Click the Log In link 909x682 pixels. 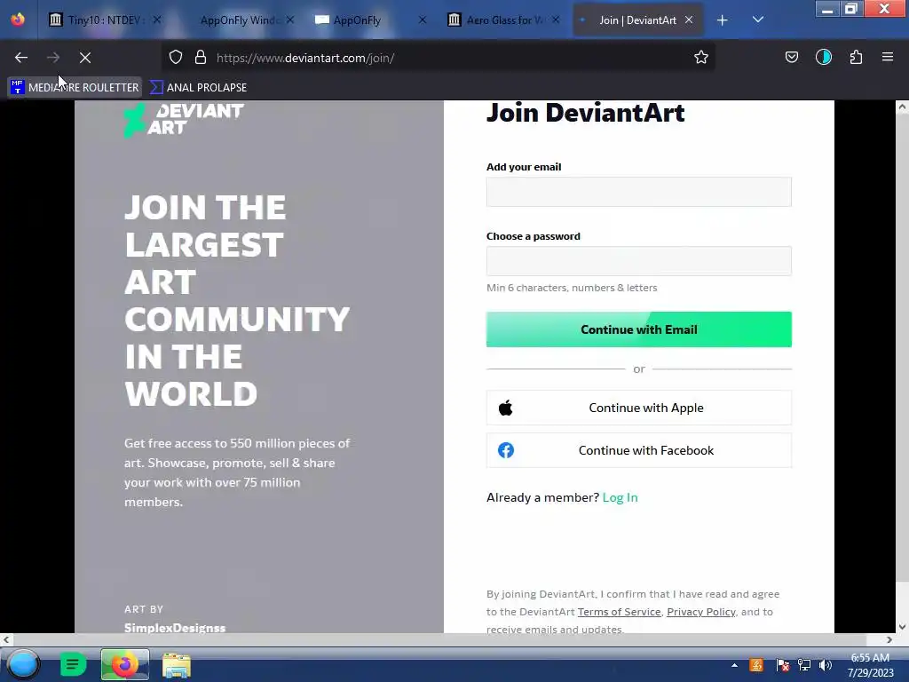coord(620,497)
